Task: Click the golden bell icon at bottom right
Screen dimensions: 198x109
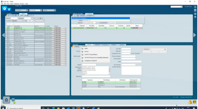Action: pos(190,102)
